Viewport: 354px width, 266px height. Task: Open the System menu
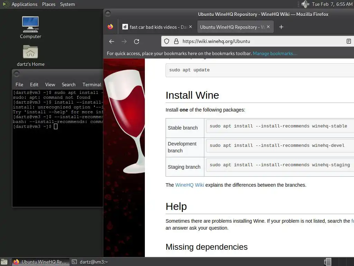point(67,4)
